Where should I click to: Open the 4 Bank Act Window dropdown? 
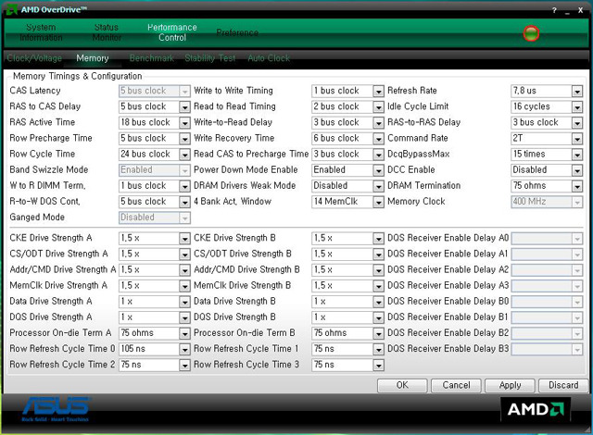pos(378,202)
